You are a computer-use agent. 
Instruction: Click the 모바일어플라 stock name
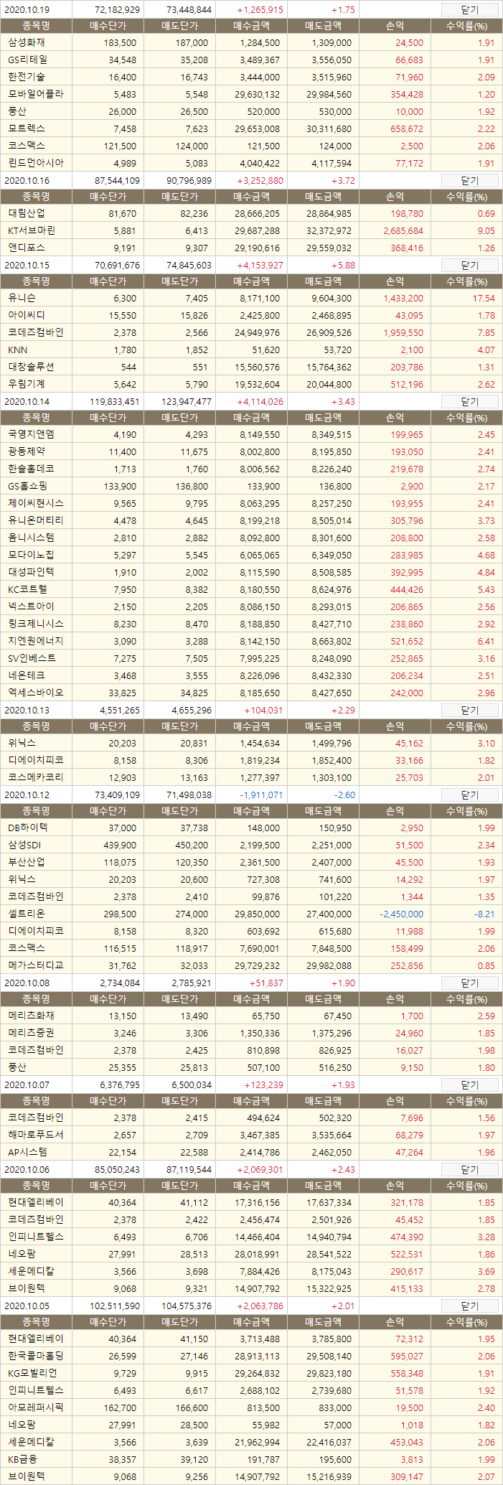click(36, 95)
